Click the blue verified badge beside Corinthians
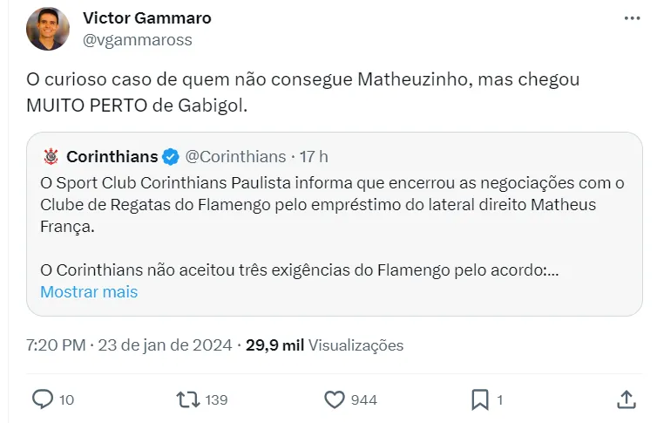Screen dimensions: 657x423 (x=171, y=157)
